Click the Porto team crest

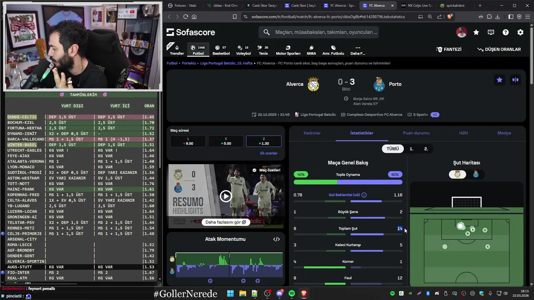[x=379, y=84]
